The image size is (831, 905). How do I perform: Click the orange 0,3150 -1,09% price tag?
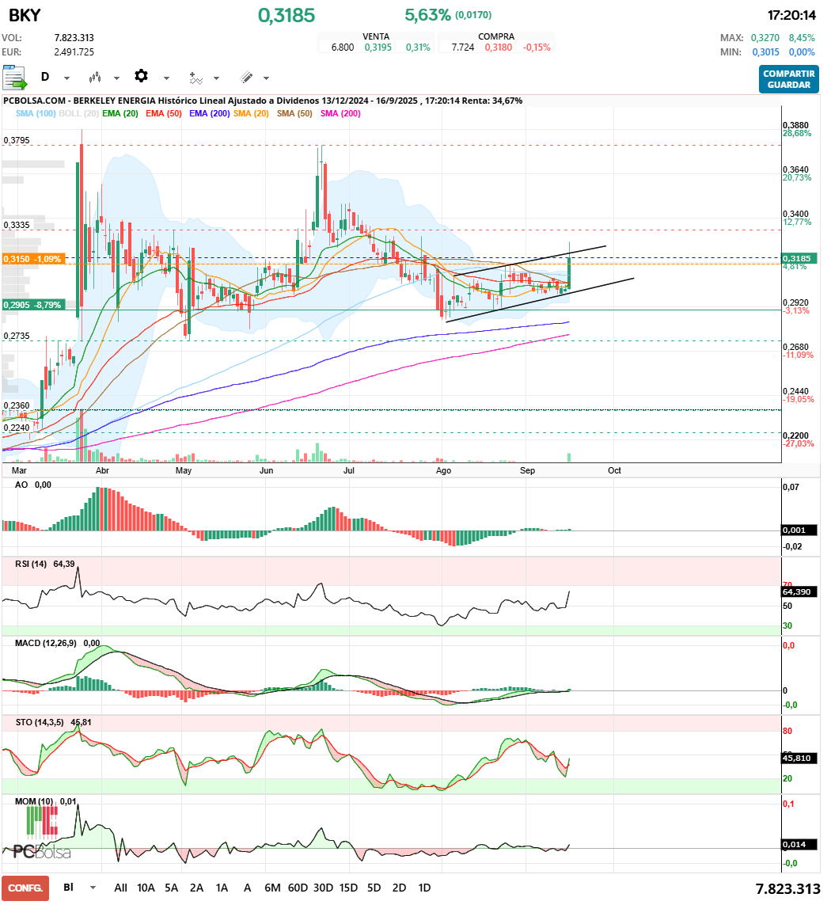click(33, 259)
